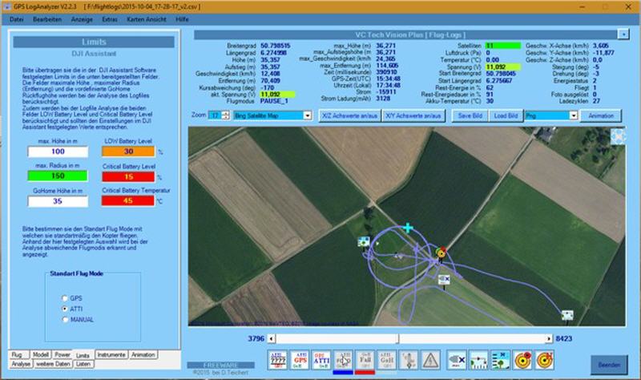Click the GPS ATTI mode icon

coord(321,361)
